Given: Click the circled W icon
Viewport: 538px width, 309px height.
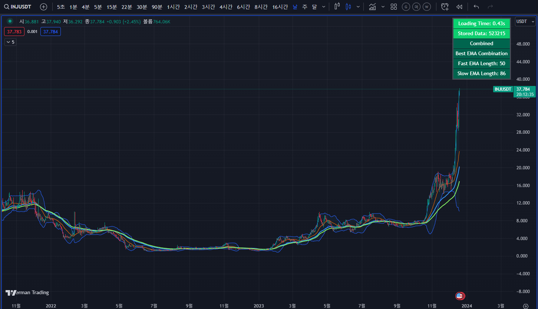Looking at the screenshot, I should click(427, 7).
